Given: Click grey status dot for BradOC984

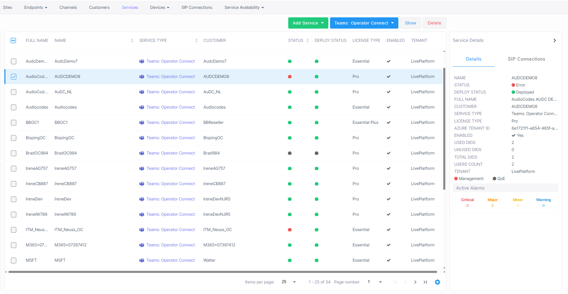Looking at the screenshot, I should 290,153.
